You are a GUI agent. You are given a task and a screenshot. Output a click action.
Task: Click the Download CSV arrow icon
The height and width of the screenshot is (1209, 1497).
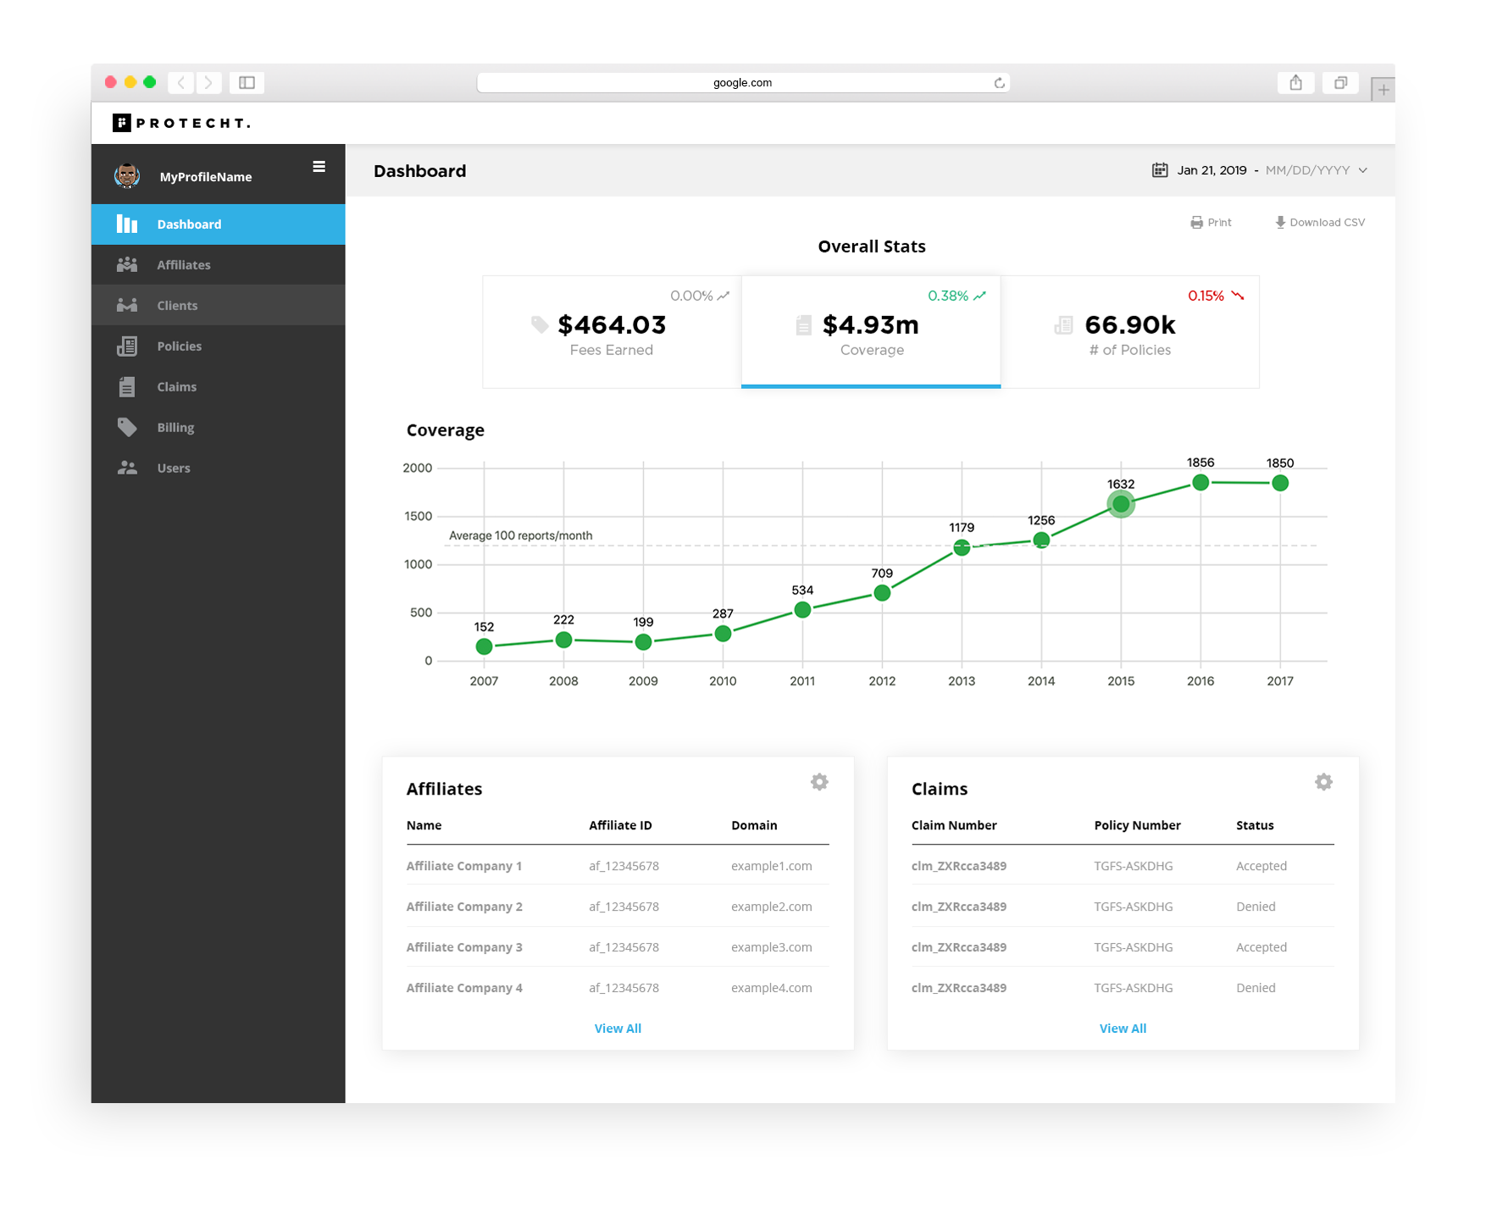pyautogui.click(x=1279, y=223)
